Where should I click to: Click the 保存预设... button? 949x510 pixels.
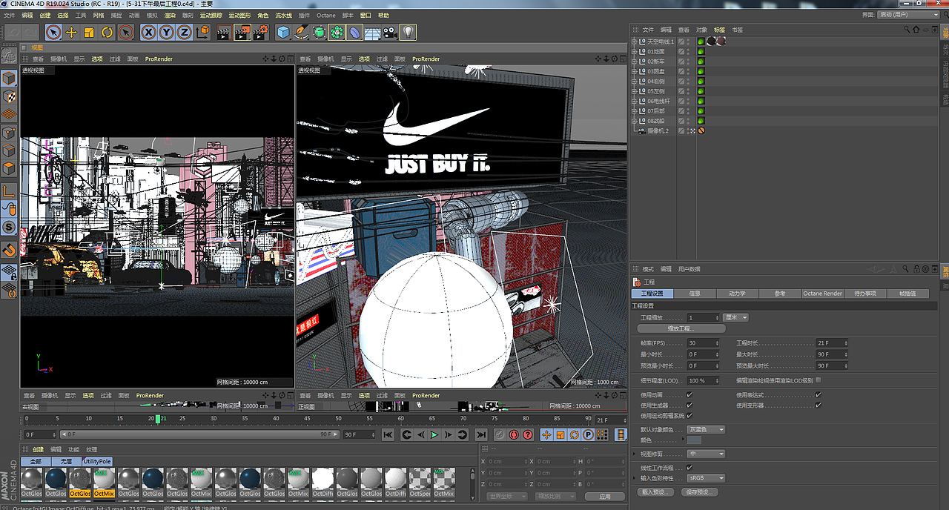point(698,492)
